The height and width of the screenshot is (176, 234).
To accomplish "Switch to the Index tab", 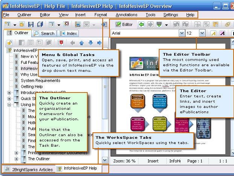I will 68,33.
